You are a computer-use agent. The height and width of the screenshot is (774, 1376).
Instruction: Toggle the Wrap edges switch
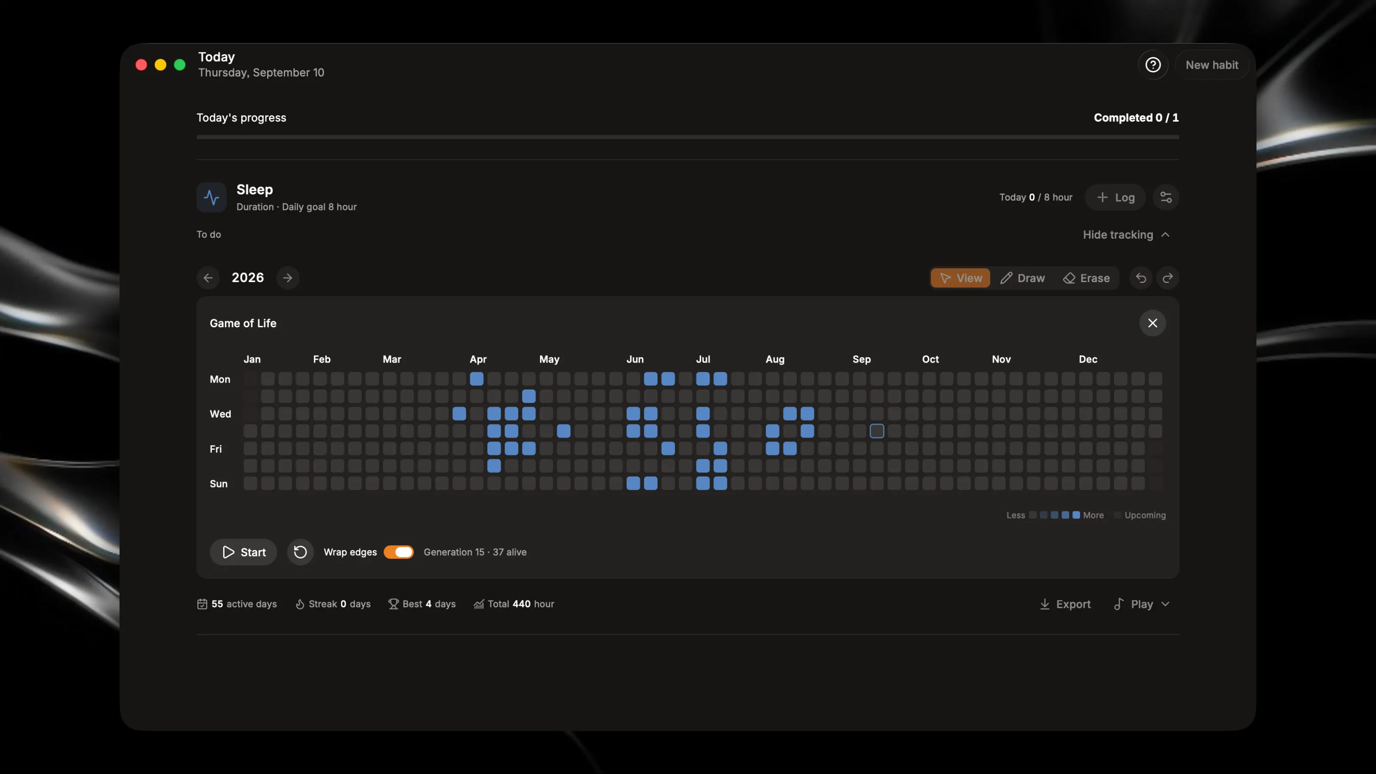click(x=399, y=552)
